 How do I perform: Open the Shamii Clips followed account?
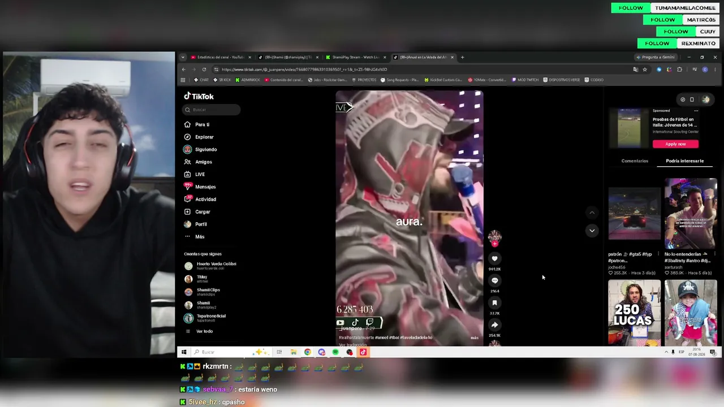(x=202, y=292)
